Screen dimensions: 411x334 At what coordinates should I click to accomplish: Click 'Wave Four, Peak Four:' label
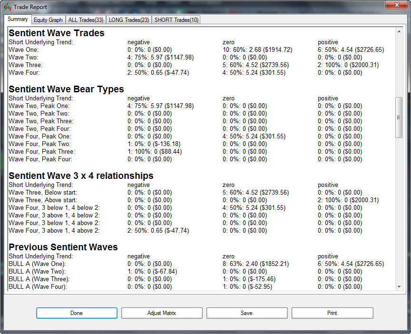[x=40, y=159]
